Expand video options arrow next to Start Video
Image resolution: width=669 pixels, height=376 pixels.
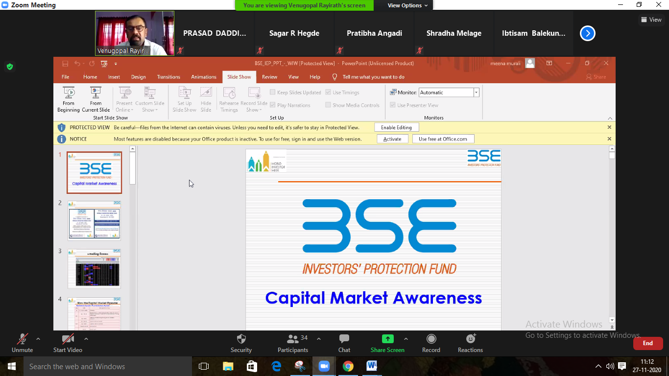[86, 338]
